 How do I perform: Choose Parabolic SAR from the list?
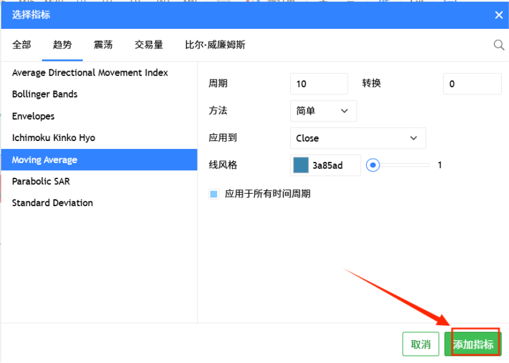click(99, 181)
